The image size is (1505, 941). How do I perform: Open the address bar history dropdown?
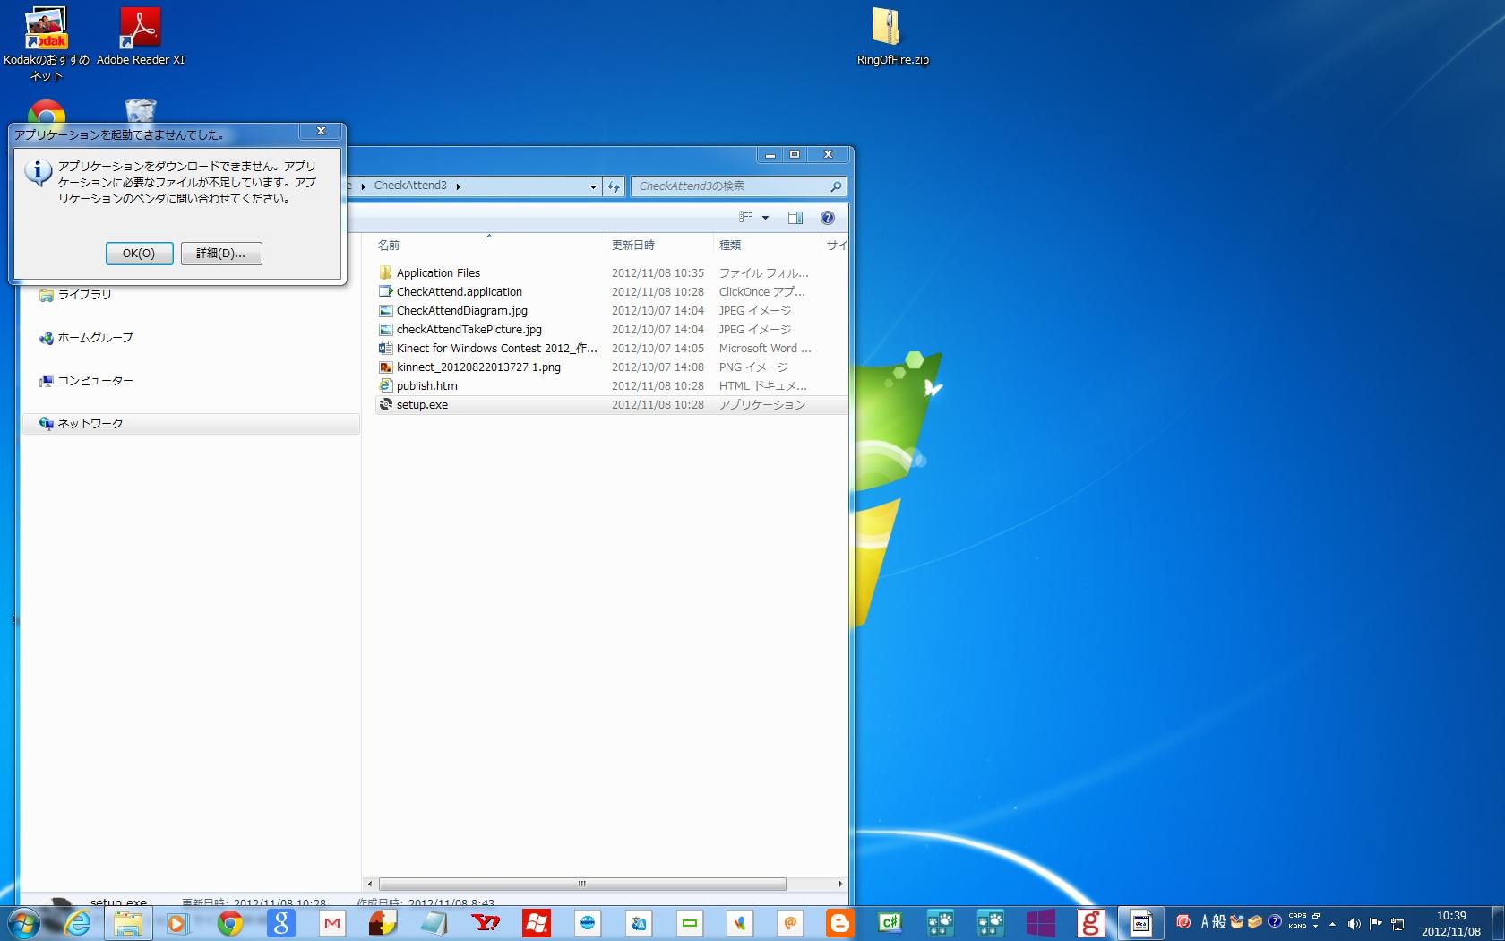point(593,186)
